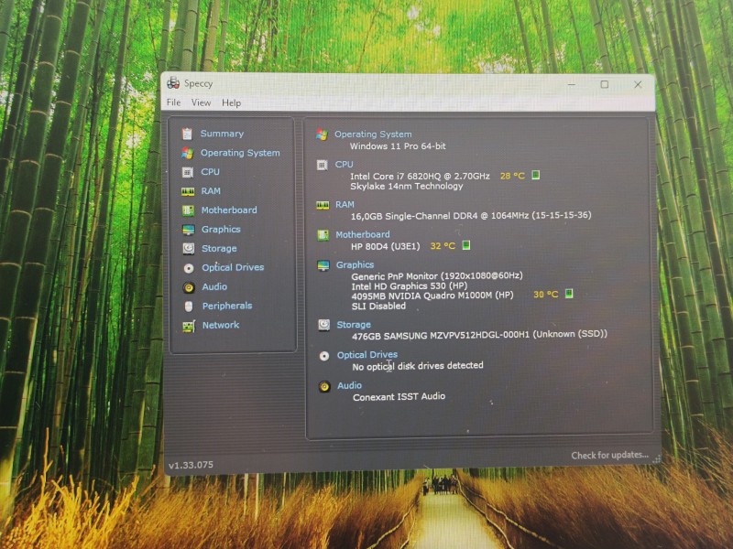This screenshot has width=733, height=549.
Task: Open the File menu
Action: click(x=173, y=102)
